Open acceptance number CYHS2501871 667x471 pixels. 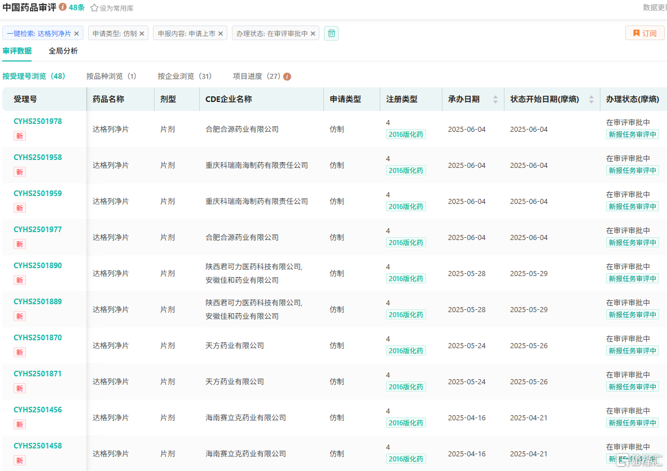[x=38, y=374]
